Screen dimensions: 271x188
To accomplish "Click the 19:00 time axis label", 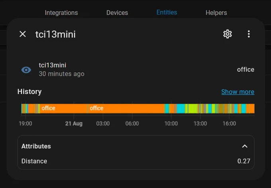I will [26, 123].
